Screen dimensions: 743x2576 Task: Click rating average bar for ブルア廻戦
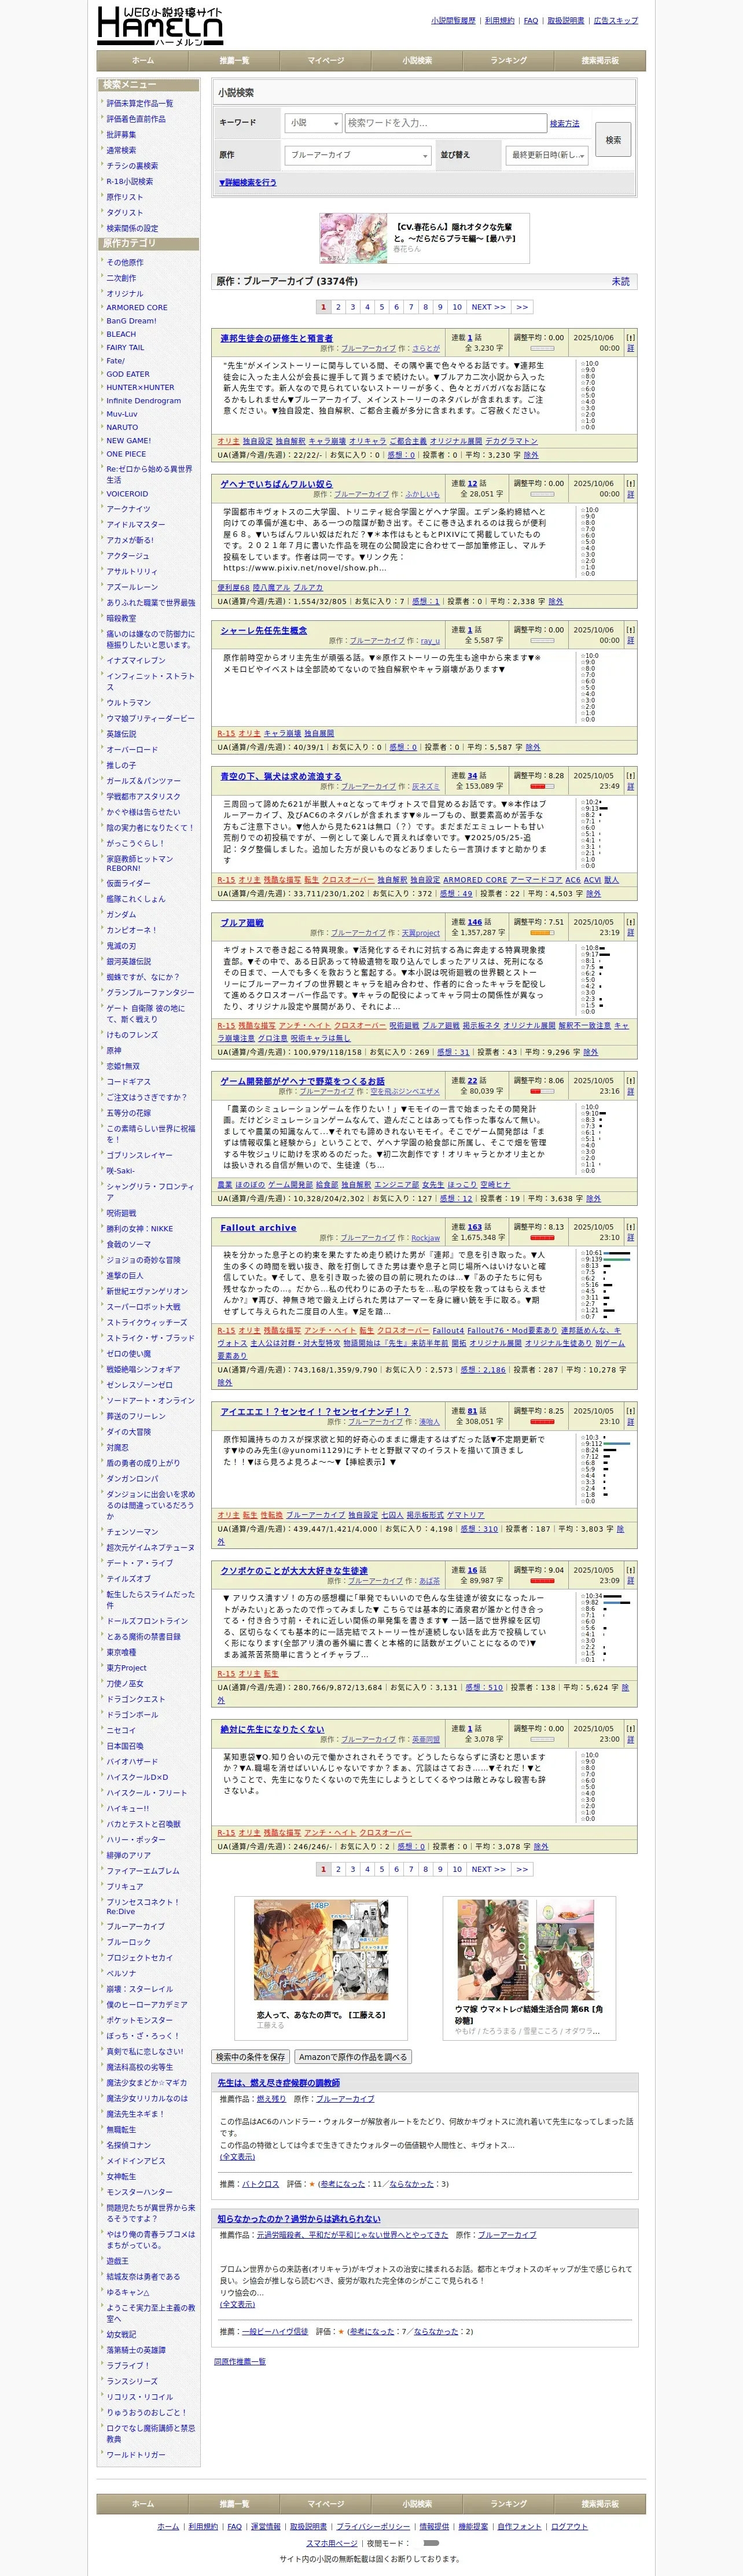click(542, 933)
